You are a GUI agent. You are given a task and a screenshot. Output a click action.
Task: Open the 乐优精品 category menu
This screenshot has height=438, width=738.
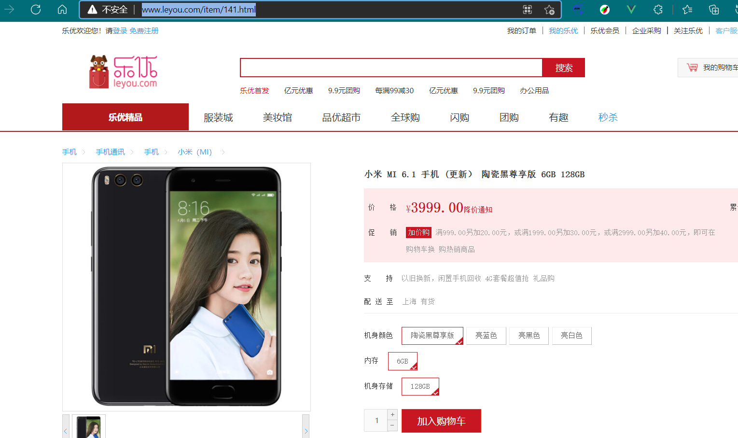point(125,117)
